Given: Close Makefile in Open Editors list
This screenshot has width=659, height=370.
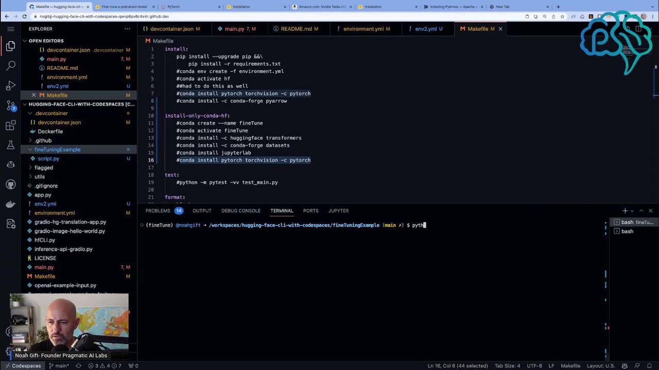Looking at the screenshot, I should [x=34, y=95].
